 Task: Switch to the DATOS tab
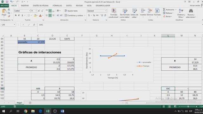[69, 6]
